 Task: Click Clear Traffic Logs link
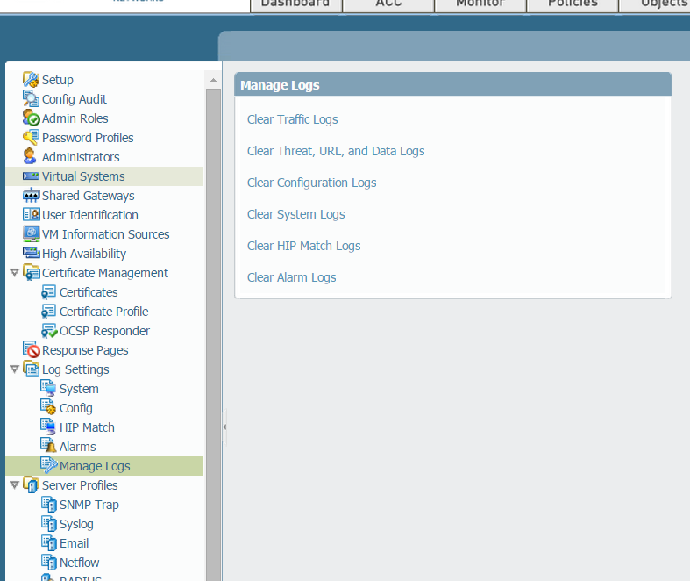pos(292,119)
